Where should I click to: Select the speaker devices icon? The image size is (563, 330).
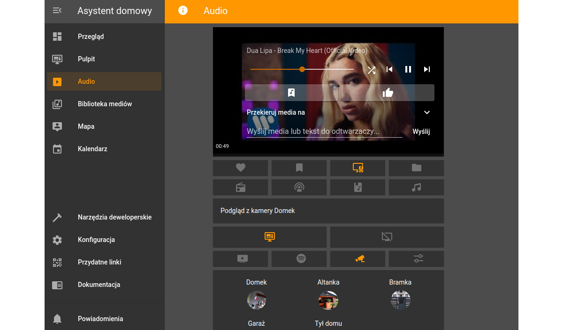coord(358,168)
